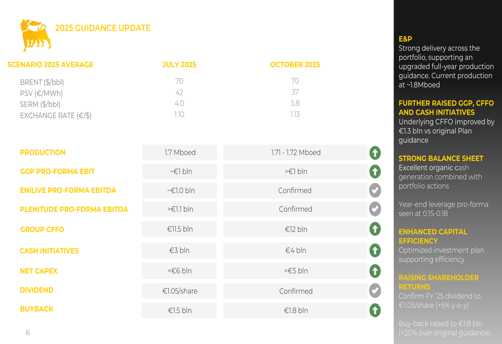Click the 2025 Guidance Update title
The height and width of the screenshot is (344, 502).
[102, 28]
